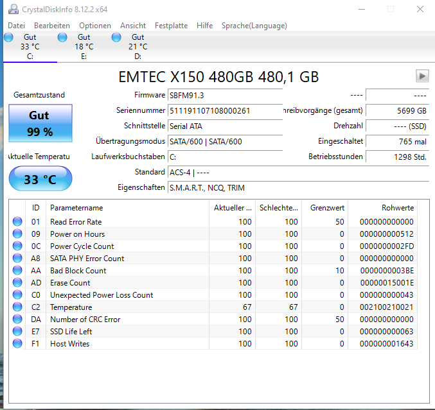Select the drive C: 33 °C tab

point(30,47)
